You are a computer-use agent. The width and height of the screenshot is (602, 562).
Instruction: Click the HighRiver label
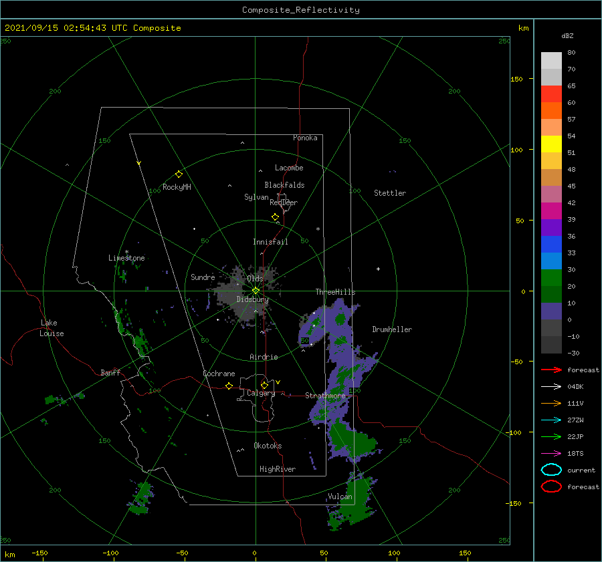coord(278,469)
